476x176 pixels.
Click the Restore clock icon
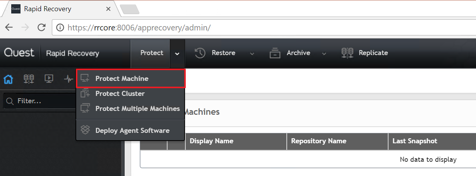pos(200,53)
